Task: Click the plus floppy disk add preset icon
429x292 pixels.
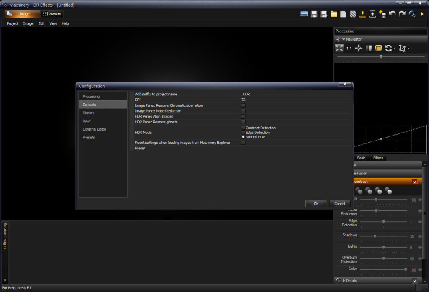Action: point(382,14)
